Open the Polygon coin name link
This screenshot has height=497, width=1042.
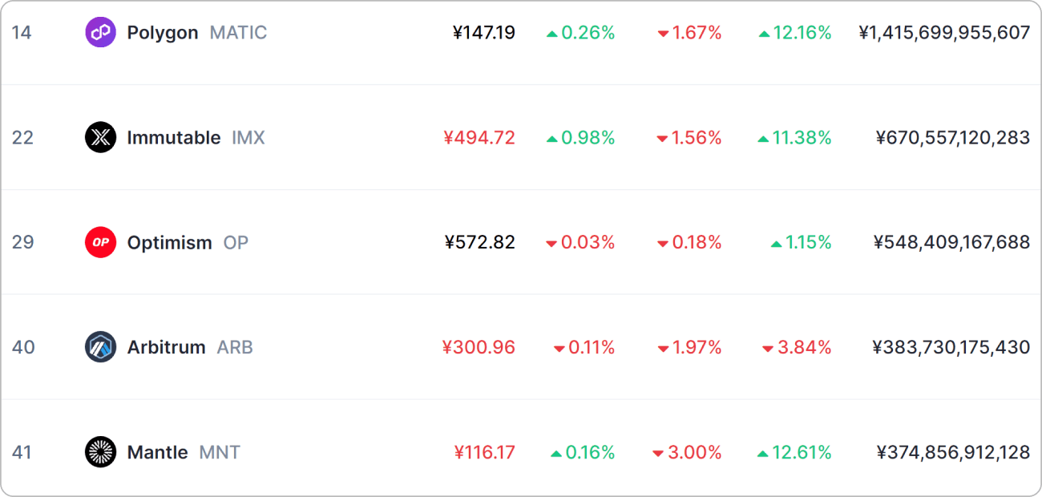[x=163, y=34]
